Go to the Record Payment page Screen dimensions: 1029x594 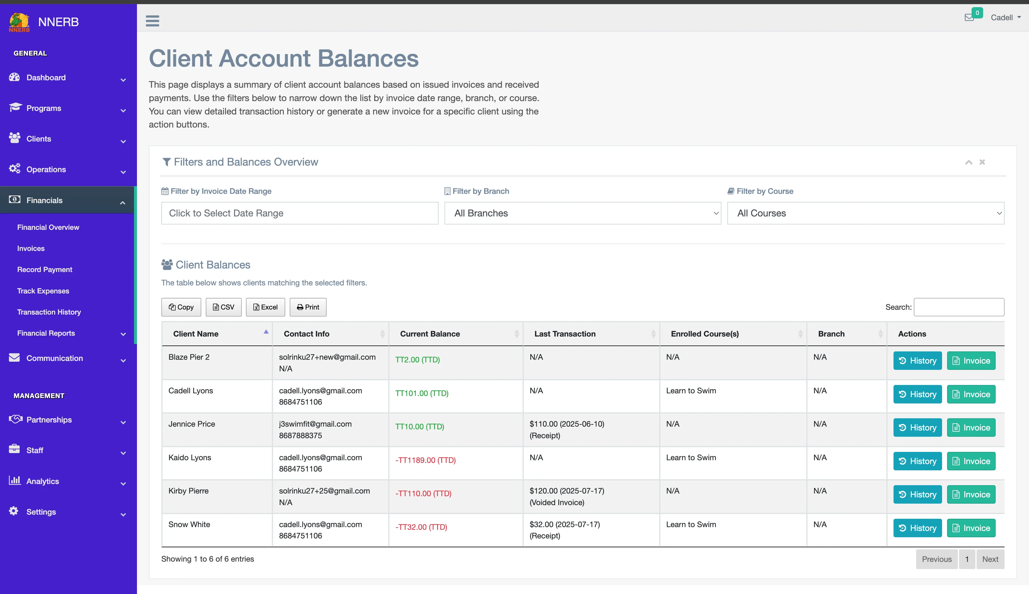click(x=44, y=269)
